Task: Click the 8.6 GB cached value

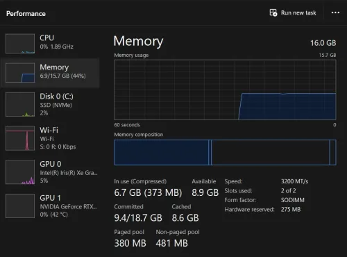Action: pyautogui.click(x=185, y=217)
